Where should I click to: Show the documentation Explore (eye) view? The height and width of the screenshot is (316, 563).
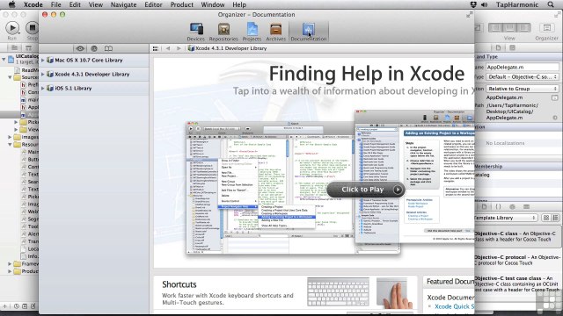[x=80, y=48]
